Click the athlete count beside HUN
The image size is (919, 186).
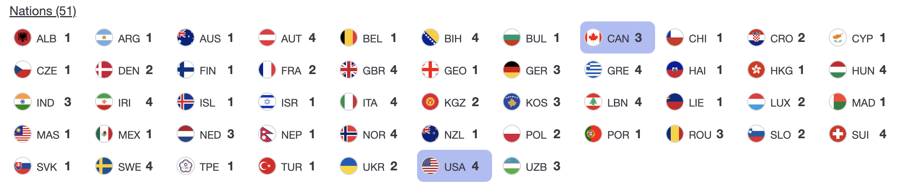pyautogui.click(x=882, y=70)
